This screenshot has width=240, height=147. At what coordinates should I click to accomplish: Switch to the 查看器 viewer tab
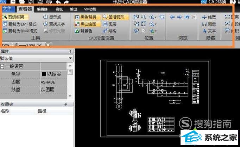click(x=25, y=9)
